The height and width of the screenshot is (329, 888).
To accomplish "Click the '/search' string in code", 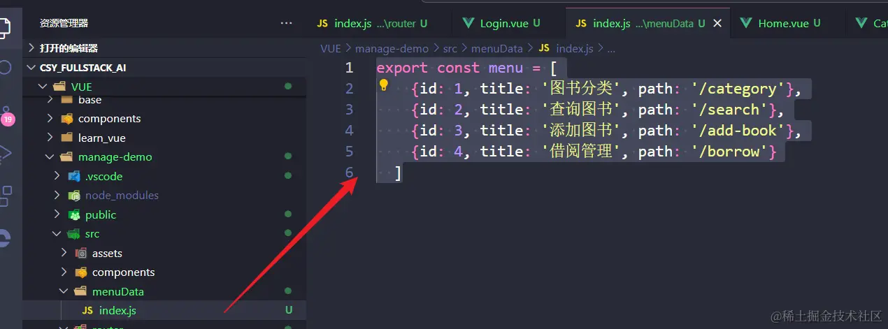I will tap(729, 110).
